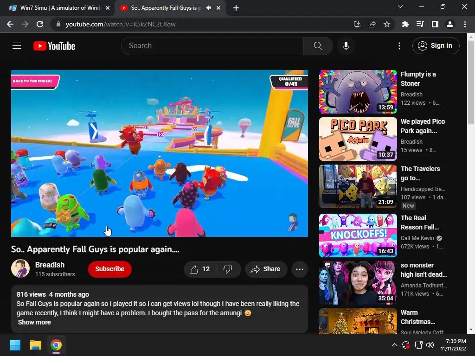This screenshot has height=356, width=475.
Task: Open Chrome three-dot menu
Action: click(465, 24)
